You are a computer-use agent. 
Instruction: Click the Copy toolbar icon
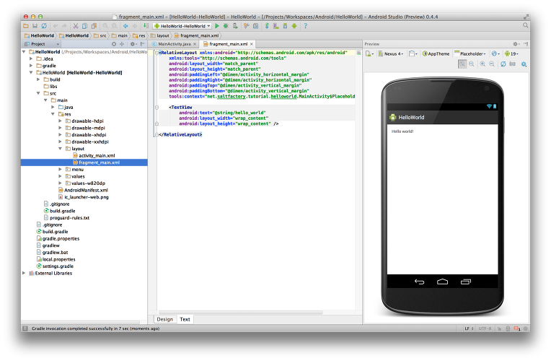coord(84,26)
